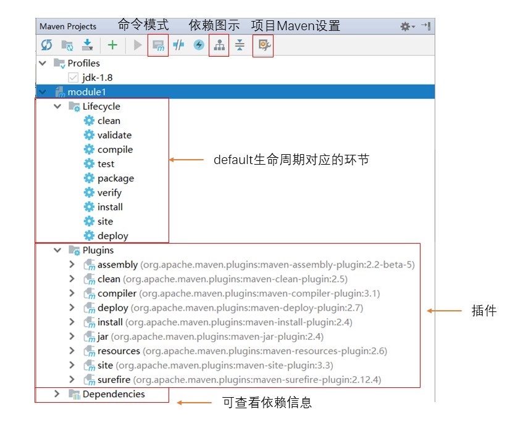This screenshot has width=531, height=444.
Task: Show the dependencies diagram icon
Action: [x=219, y=45]
